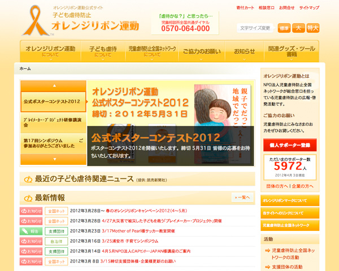Click the green 報告 tag on March 23 row
This screenshot has height=271, width=339.
pos(31,231)
